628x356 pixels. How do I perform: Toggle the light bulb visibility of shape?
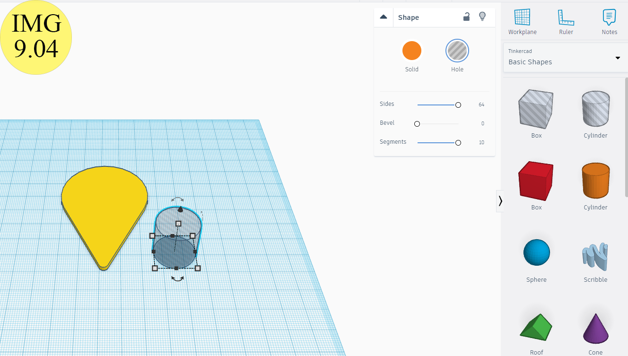(482, 17)
